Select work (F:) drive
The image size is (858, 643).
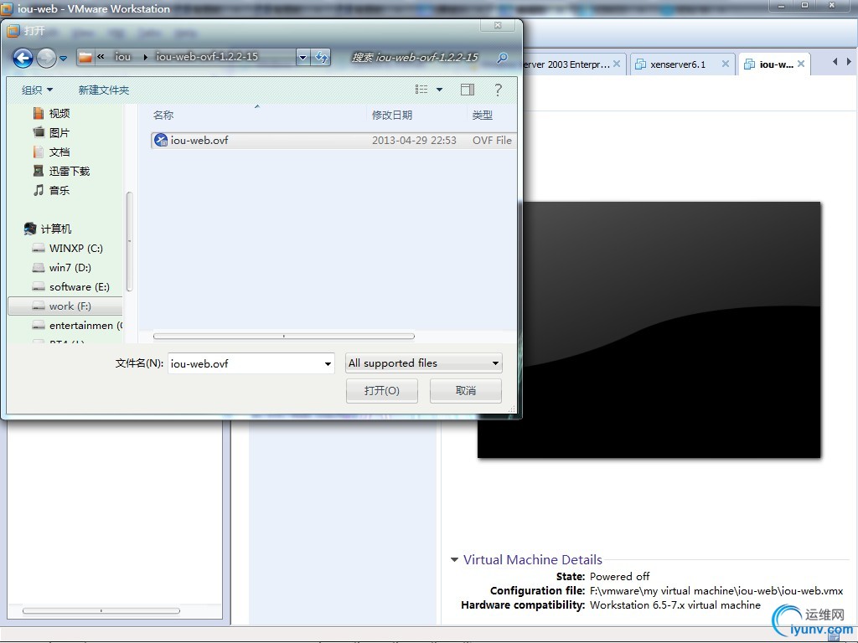65,306
